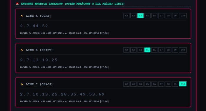Select G3 for Line A [CORE]
This screenshot has width=206, height=111.
click(x=134, y=16)
